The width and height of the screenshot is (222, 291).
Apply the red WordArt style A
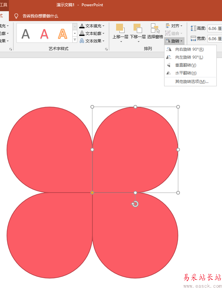44,34
